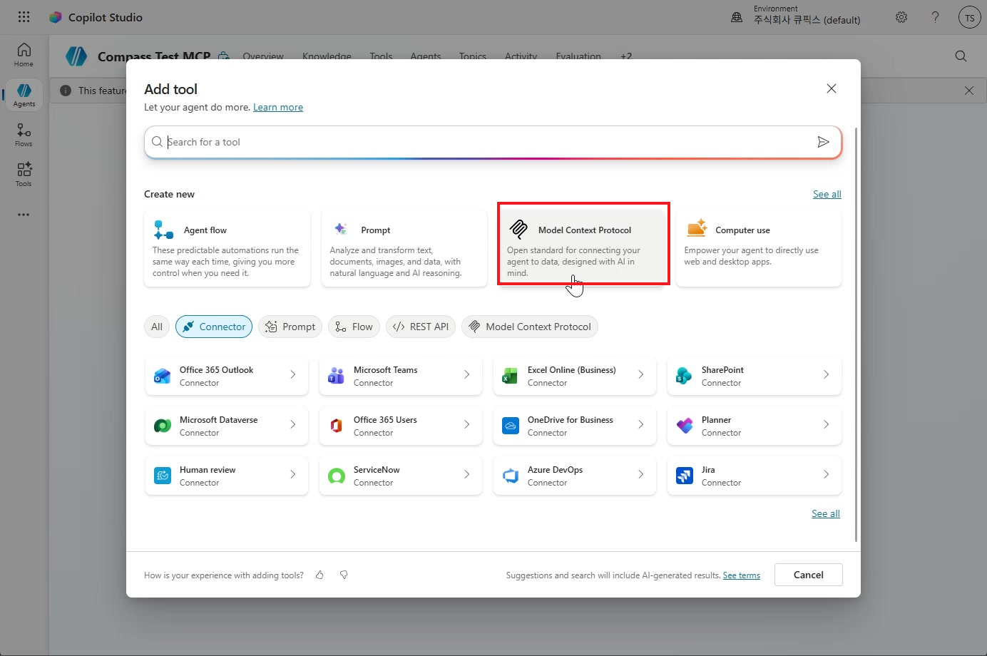Expand Excel Online (Business) connector chevron

[641, 374]
